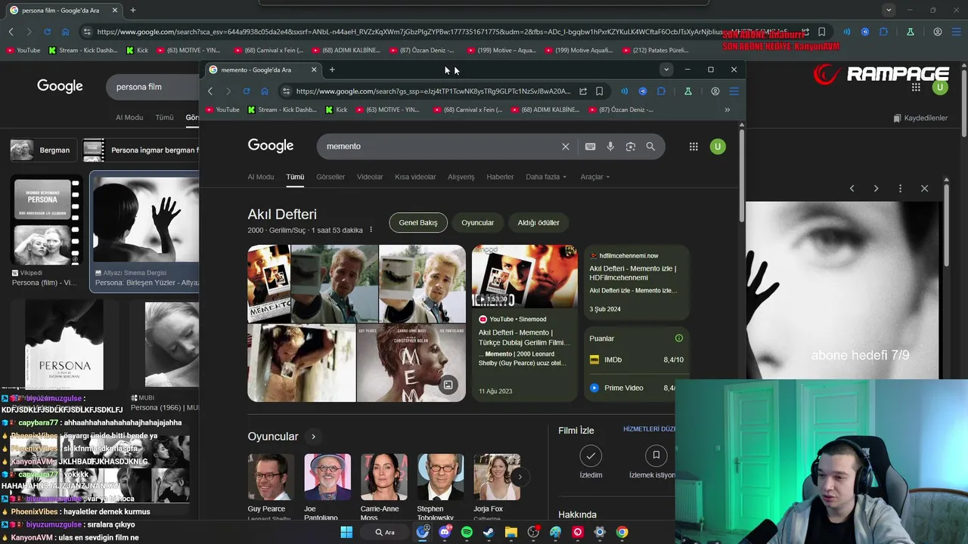Open site information icon in address bar

[285, 91]
